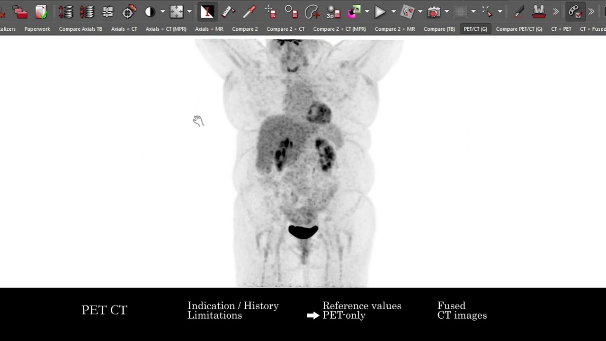The width and height of the screenshot is (606, 341).
Task: Select the crosshair localizer target tool
Action: click(129, 12)
